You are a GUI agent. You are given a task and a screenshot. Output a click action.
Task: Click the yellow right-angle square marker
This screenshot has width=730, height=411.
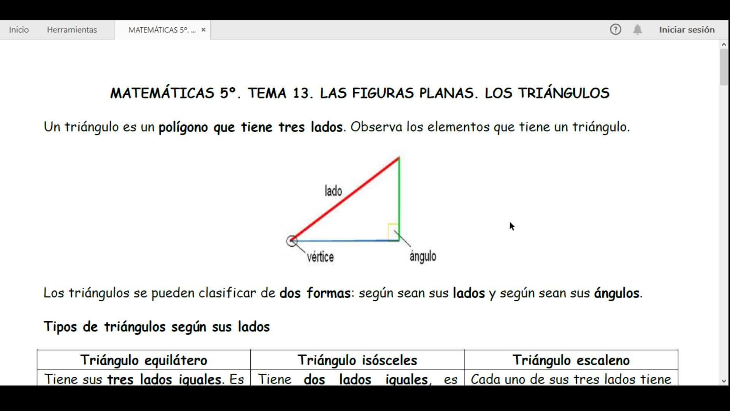pos(393,232)
